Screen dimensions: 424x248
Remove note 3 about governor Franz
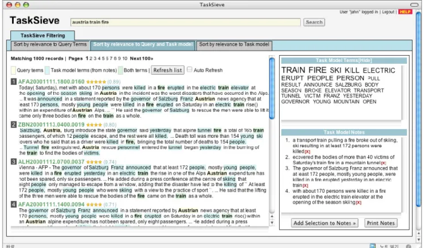(305, 185)
